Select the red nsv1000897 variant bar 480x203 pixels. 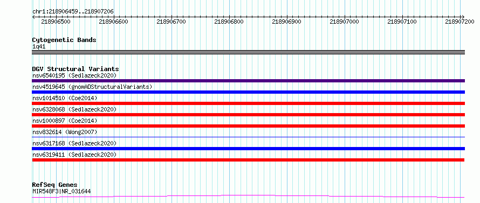[x=248, y=126]
